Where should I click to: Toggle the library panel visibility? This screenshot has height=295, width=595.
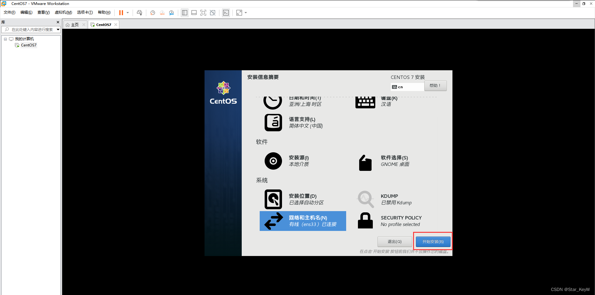click(x=184, y=13)
